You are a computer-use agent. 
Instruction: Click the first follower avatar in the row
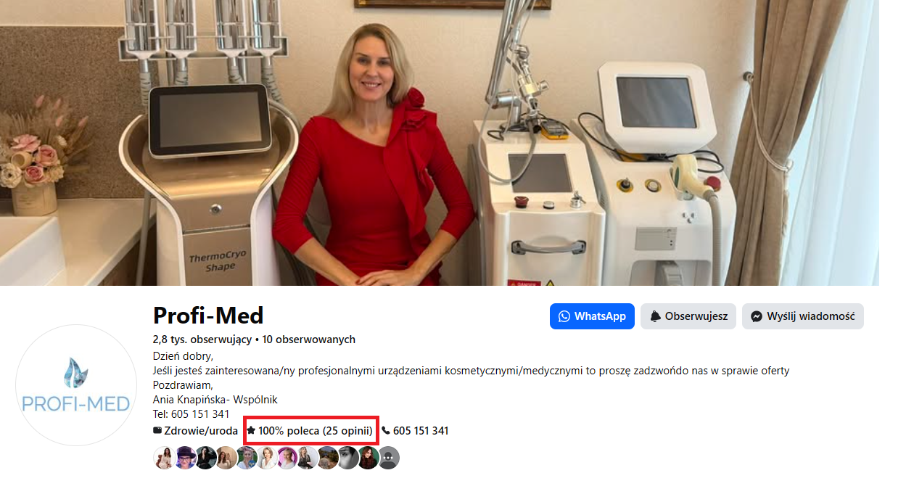[165, 458]
